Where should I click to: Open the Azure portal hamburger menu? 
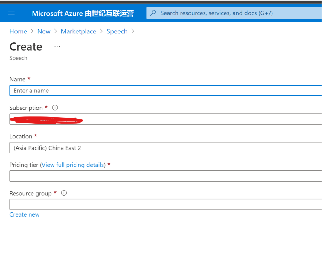(x=11, y=13)
